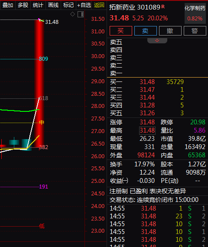Click the 内盘 value 65368
This screenshot has height=247, width=208.
[x=197, y=155]
